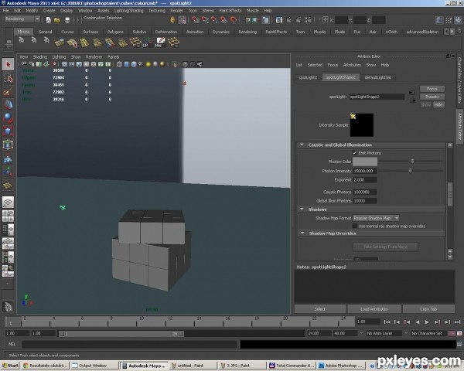Screen dimensions: 464x371
Task: Choose the Move tool cone icon
Action: [8, 104]
